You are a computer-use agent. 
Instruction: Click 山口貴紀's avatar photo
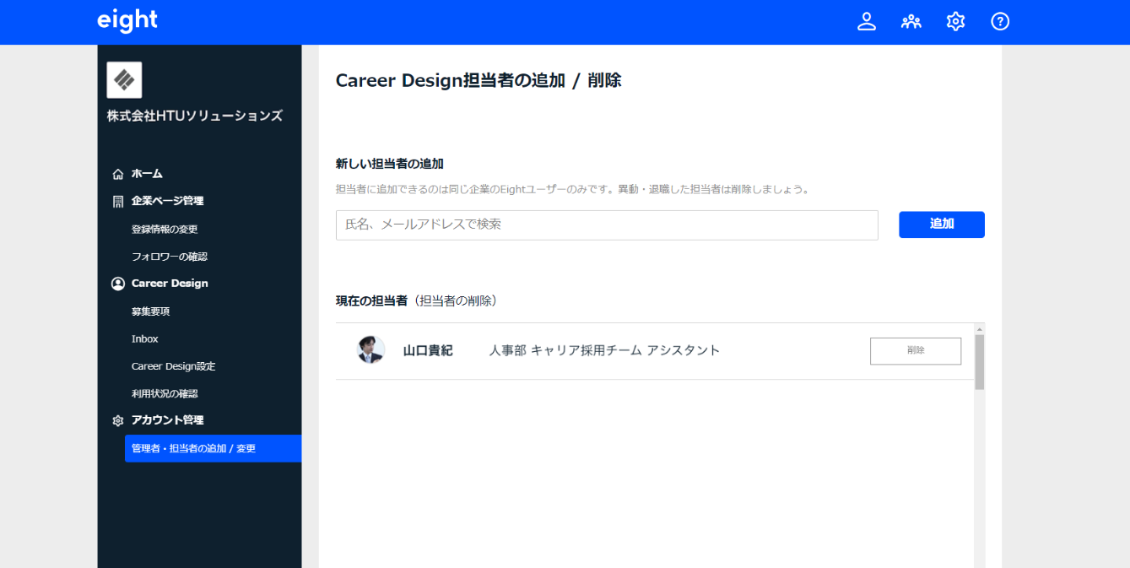371,350
